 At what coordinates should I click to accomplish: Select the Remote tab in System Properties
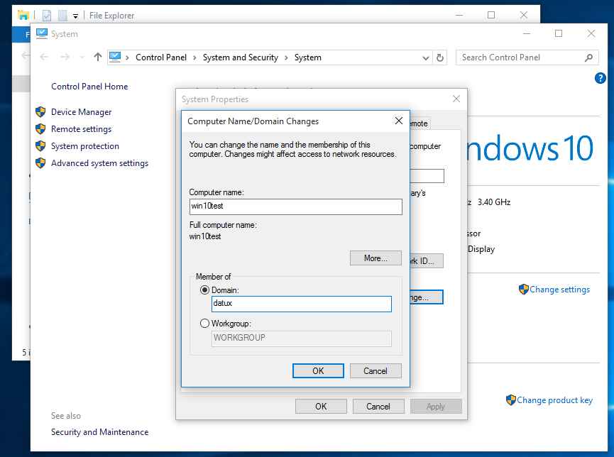[420, 123]
